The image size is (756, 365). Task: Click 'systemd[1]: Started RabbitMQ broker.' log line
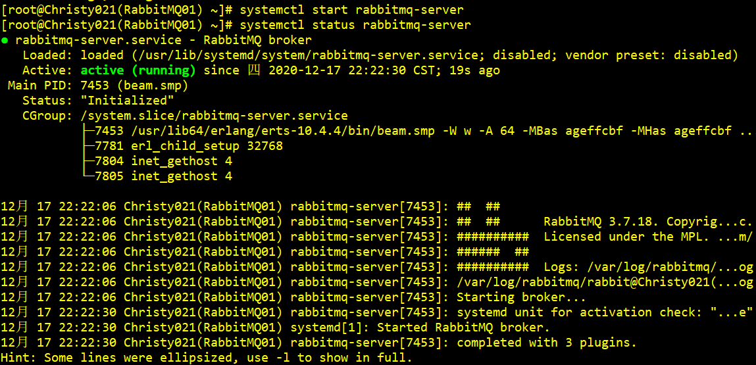(420, 328)
